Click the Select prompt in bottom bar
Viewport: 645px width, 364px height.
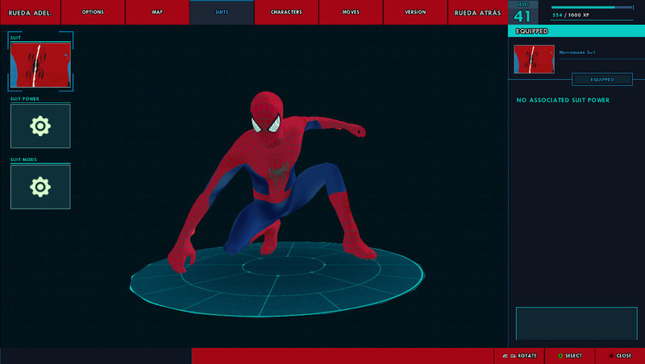coord(570,356)
